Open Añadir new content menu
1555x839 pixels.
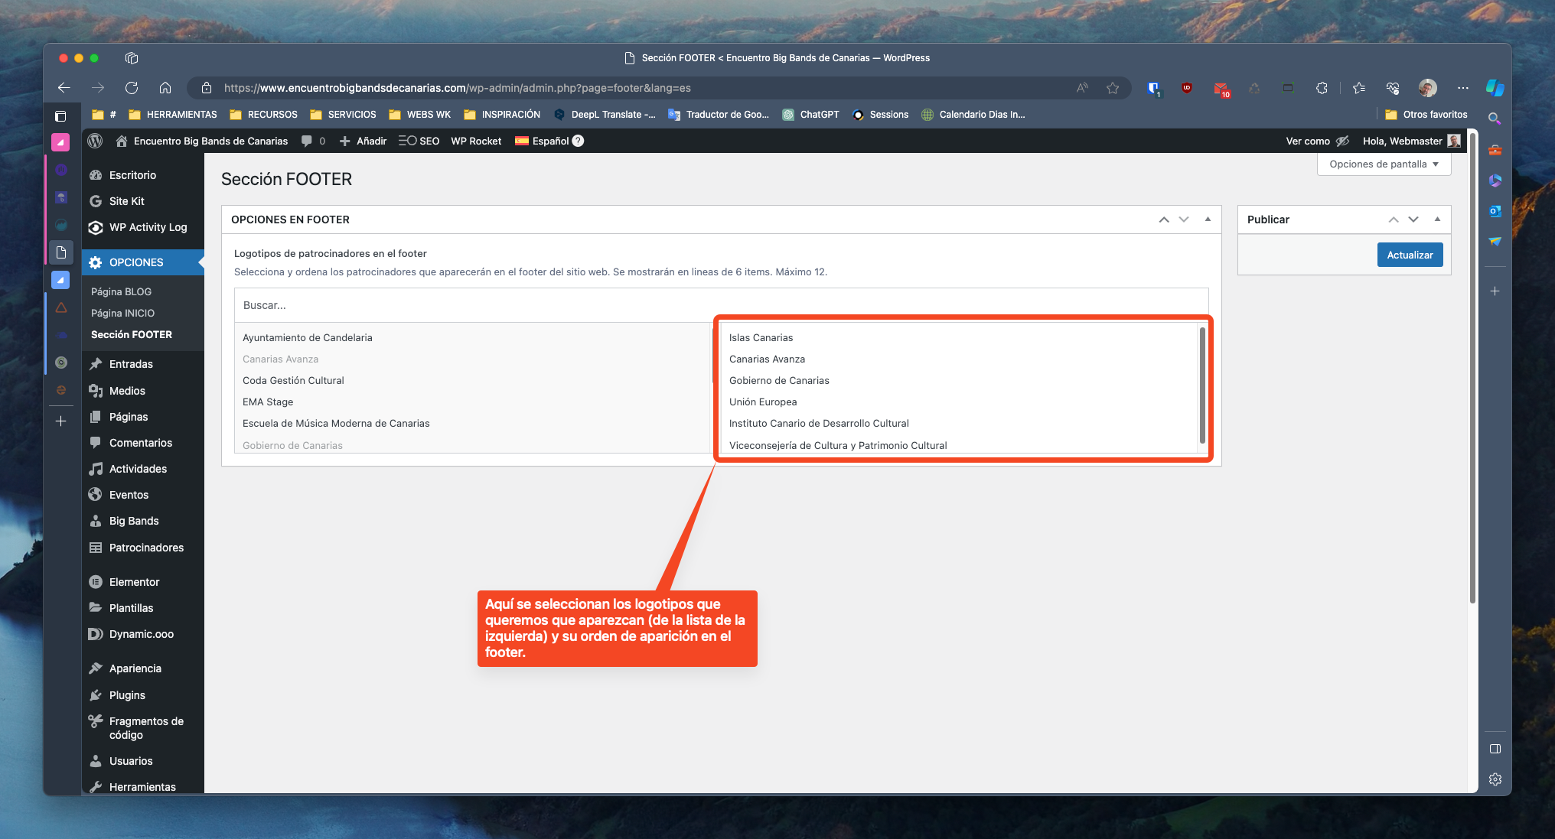(363, 141)
